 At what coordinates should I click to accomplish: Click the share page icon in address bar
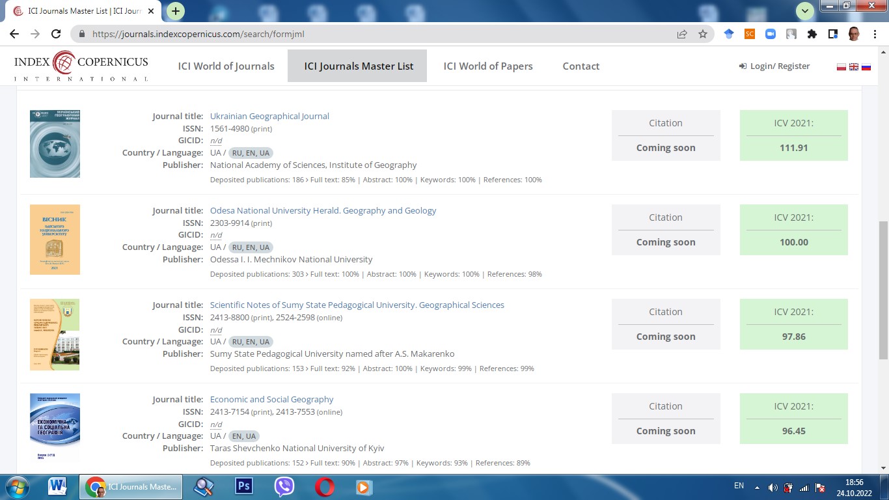(681, 34)
